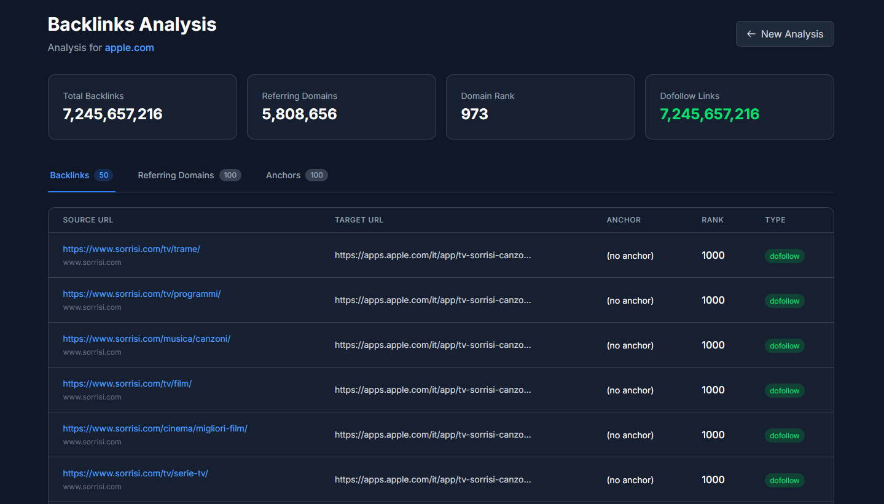Screen dimensions: 884x504
Task: Click the 100 count badge on Anchors tab
Action: click(x=316, y=175)
